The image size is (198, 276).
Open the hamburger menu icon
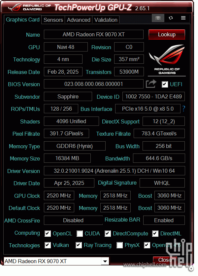tap(183, 18)
